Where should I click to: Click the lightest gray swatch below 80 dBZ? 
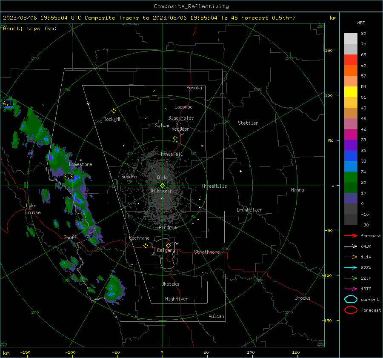coord(351,39)
